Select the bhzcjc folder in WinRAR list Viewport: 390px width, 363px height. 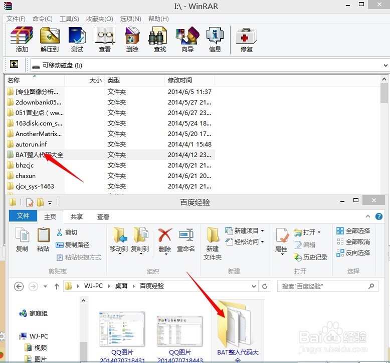click(110, 165)
